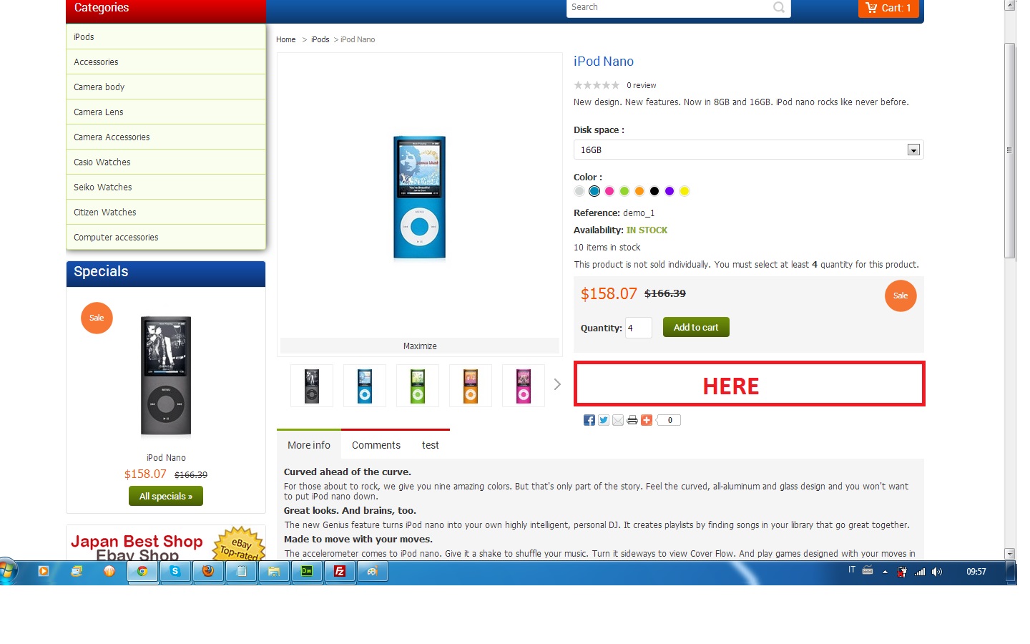Click the Quantity input field
1030x644 pixels.
(638, 328)
